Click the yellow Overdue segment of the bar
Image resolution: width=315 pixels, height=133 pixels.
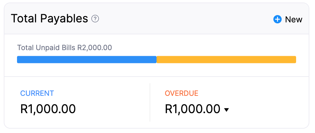point(226,60)
